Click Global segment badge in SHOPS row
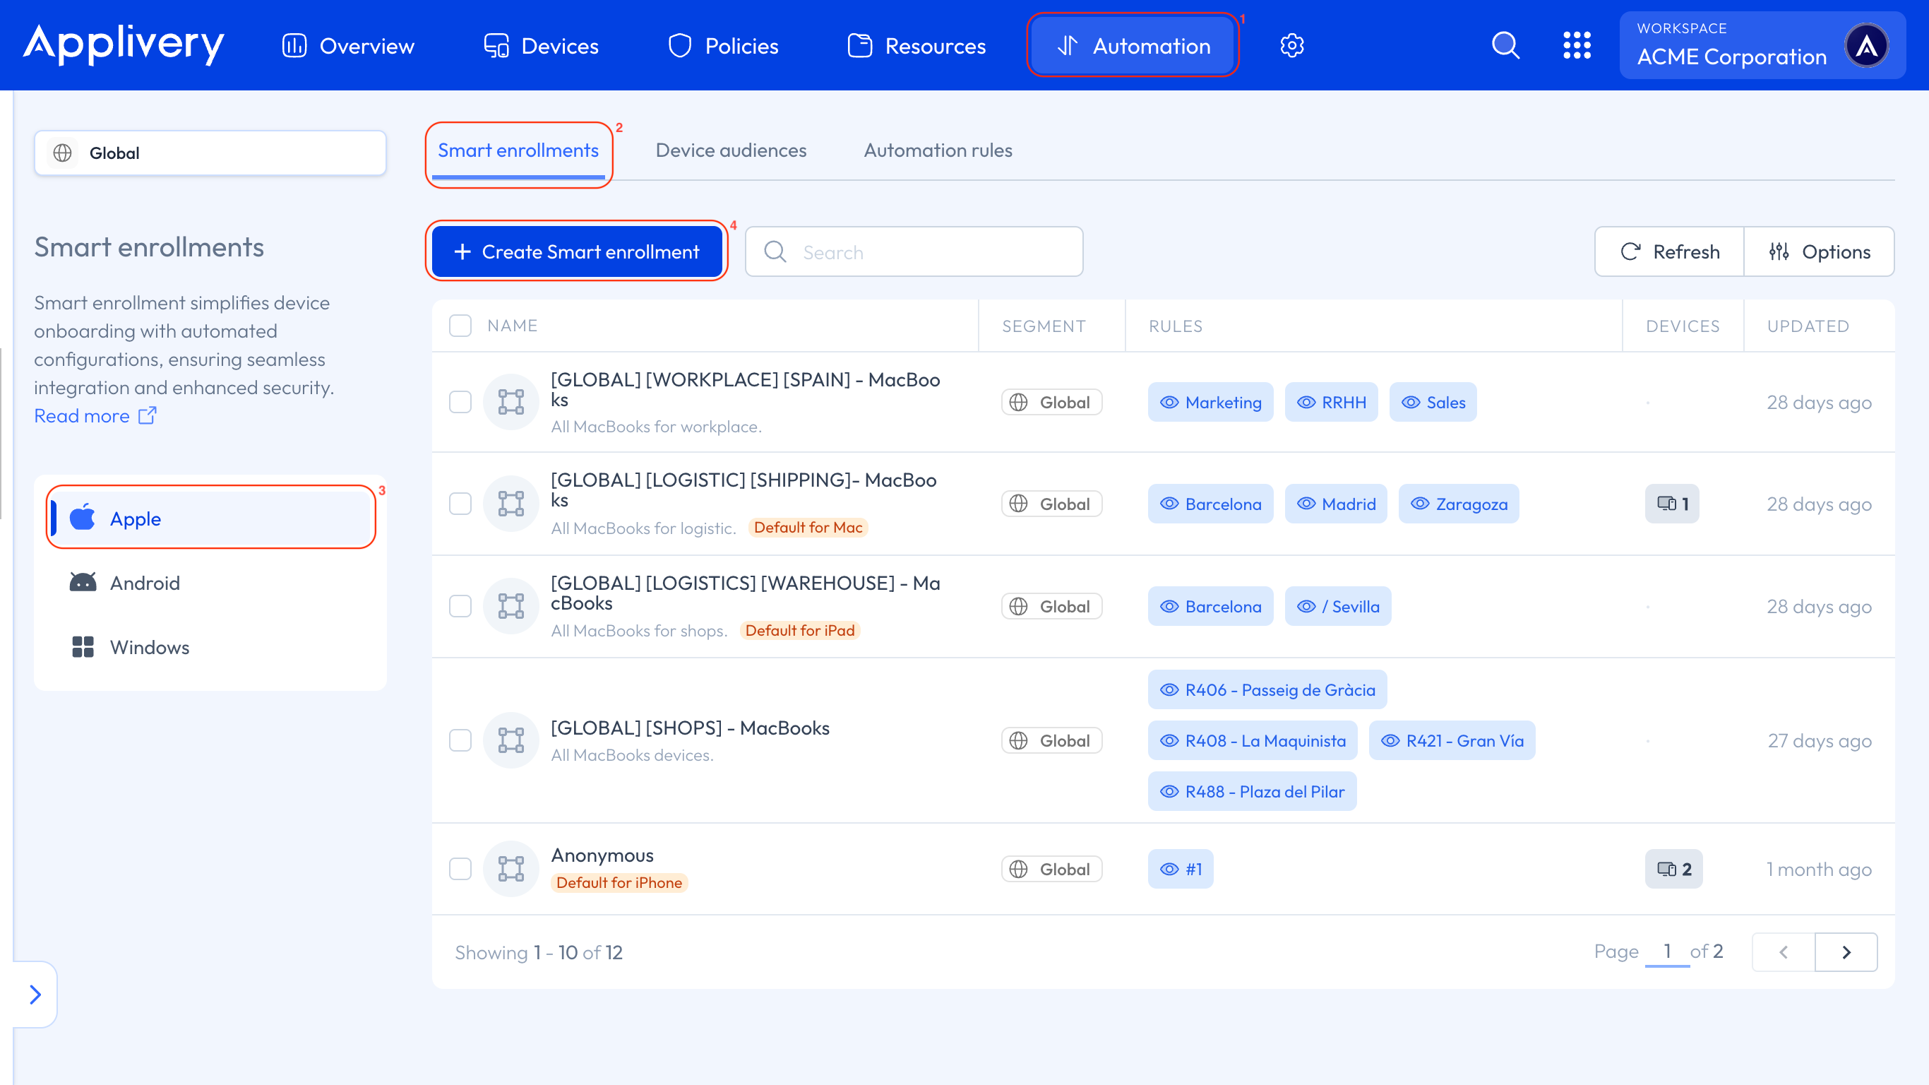The width and height of the screenshot is (1929, 1085). pyautogui.click(x=1051, y=740)
